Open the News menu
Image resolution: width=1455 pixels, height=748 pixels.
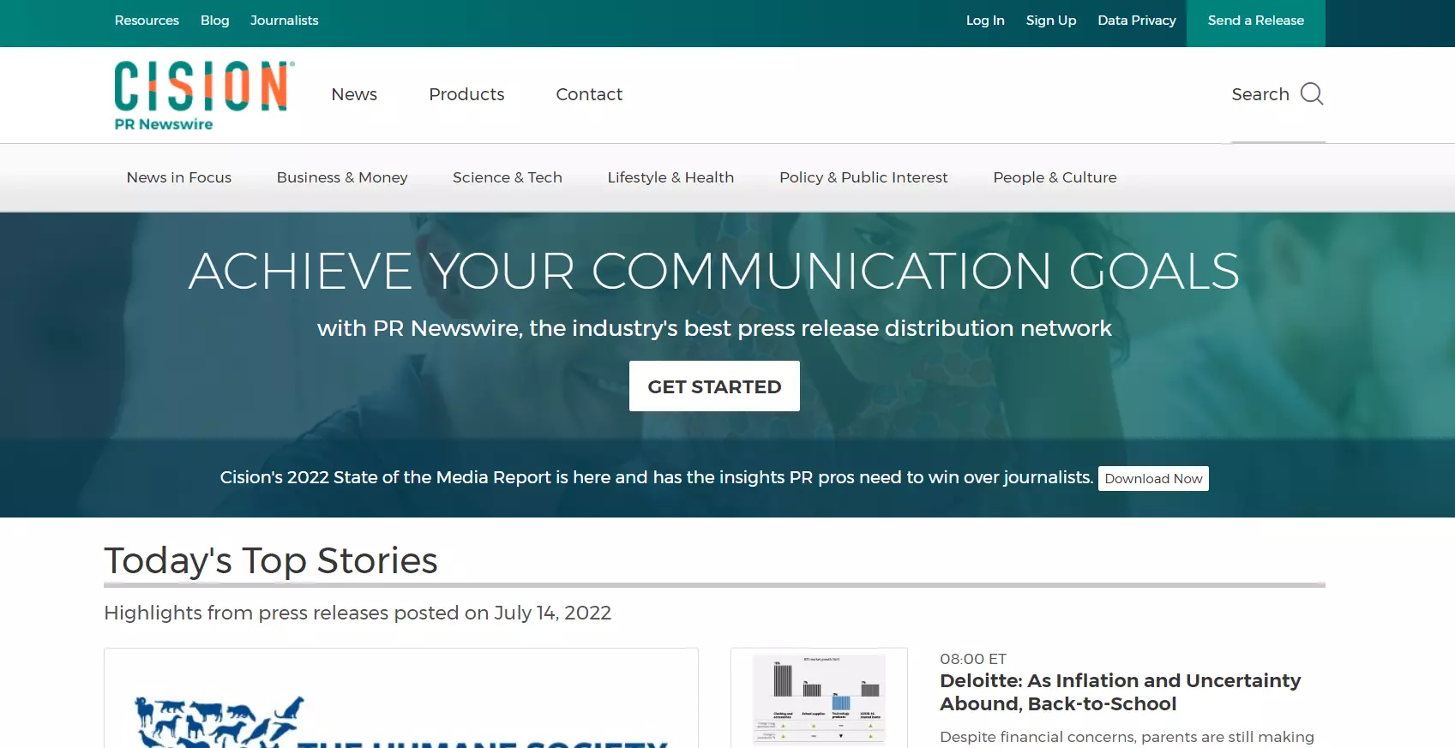coord(354,94)
